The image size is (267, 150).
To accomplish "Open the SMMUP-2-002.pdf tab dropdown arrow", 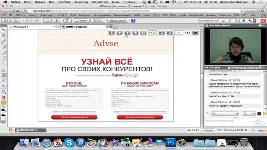I will [x=108, y=27].
